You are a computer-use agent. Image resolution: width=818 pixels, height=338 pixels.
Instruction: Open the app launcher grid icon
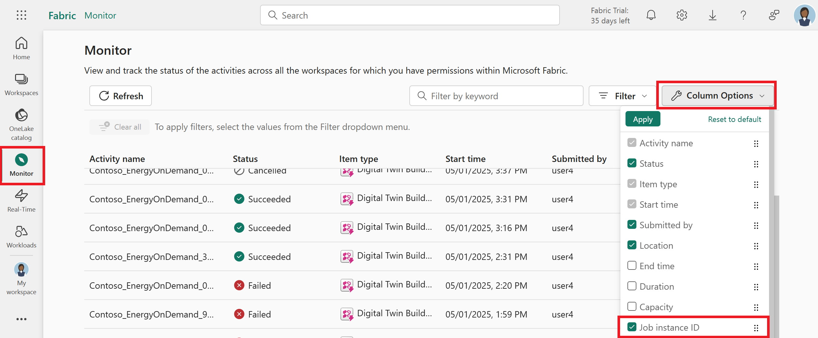(21, 15)
